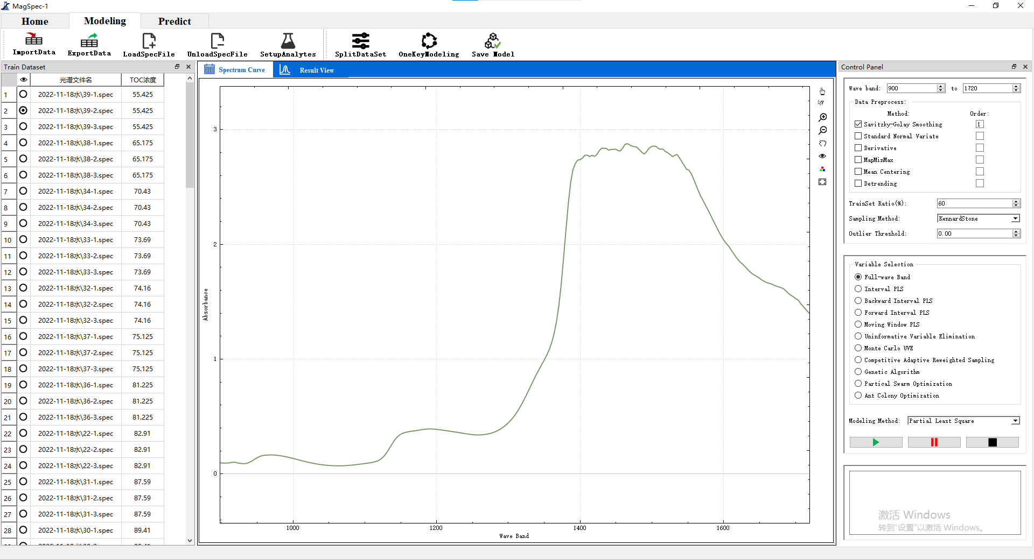Switch to the Home tab
The width and height of the screenshot is (1034, 559).
coord(35,21)
